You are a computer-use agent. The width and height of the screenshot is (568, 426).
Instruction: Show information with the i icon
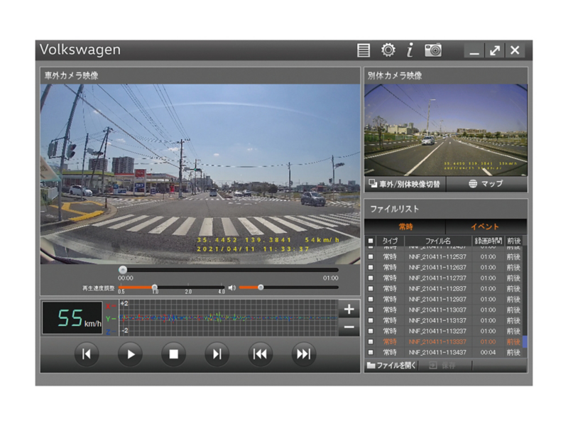pyautogui.click(x=410, y=50)
